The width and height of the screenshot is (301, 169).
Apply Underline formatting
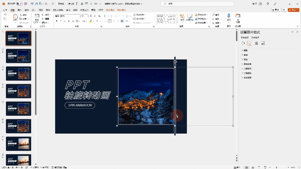point(65,21)
